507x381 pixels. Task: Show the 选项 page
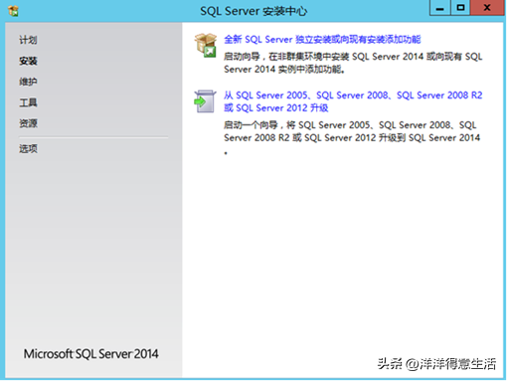point(28,148)
